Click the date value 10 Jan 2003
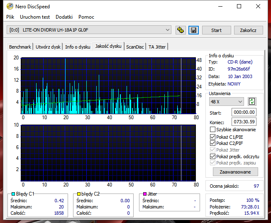 point(240,76)
